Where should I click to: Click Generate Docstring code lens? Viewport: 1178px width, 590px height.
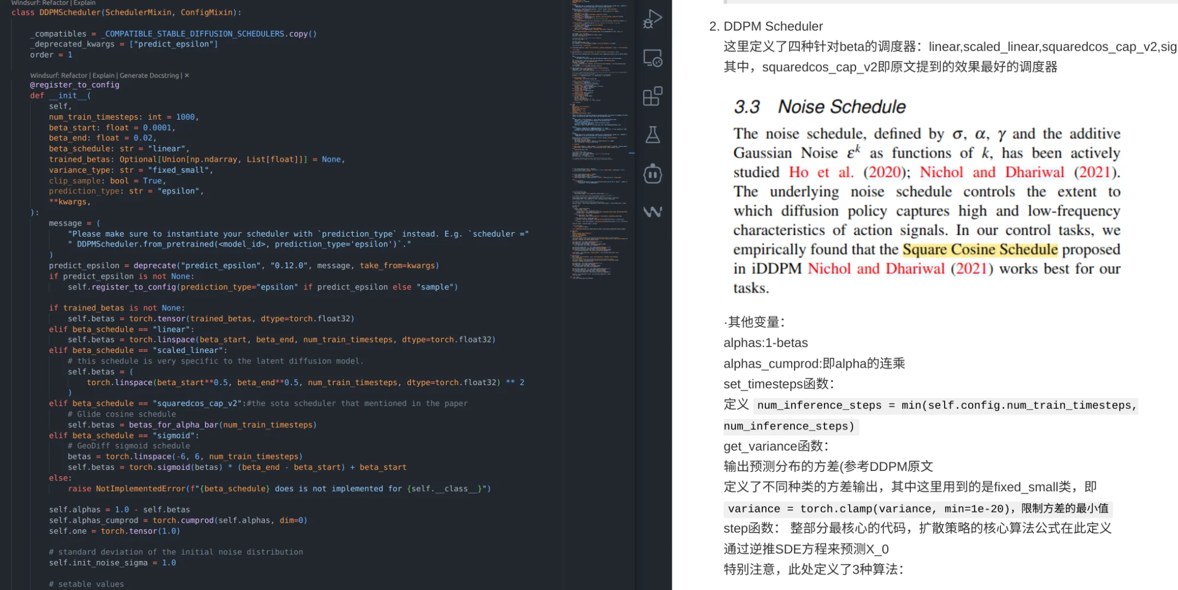[x=149, y=75]
